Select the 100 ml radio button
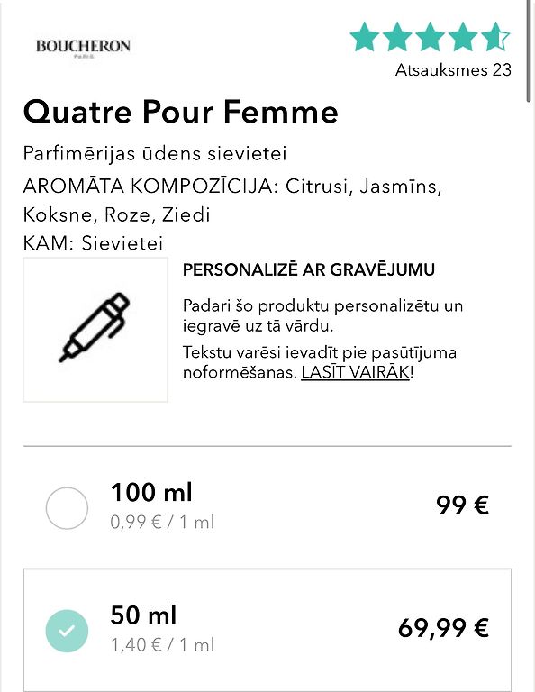Viewport: 535px width, 692px height. (67, 508)
